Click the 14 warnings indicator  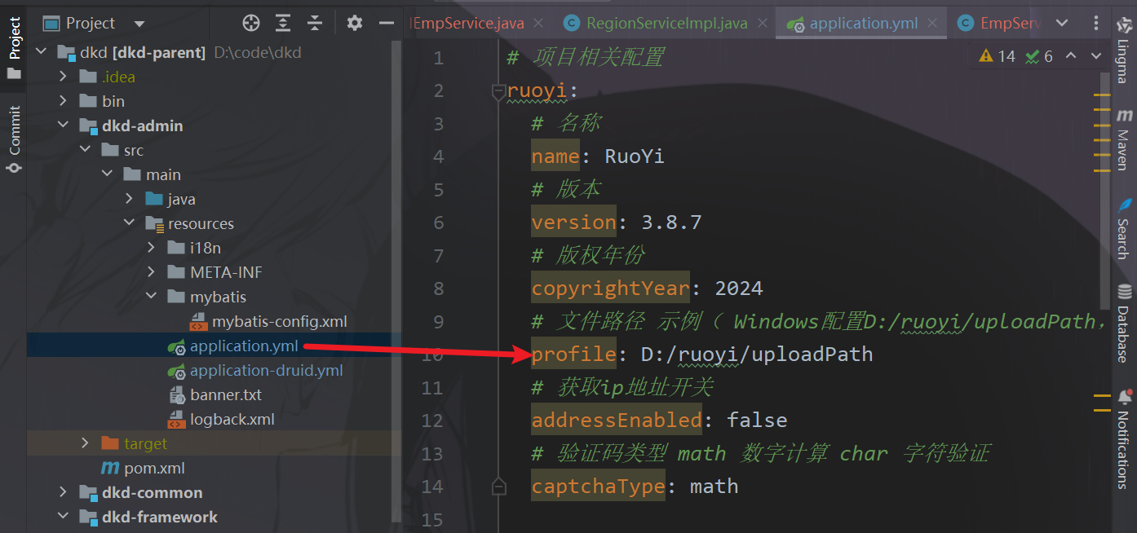click(x=997, y=56)
